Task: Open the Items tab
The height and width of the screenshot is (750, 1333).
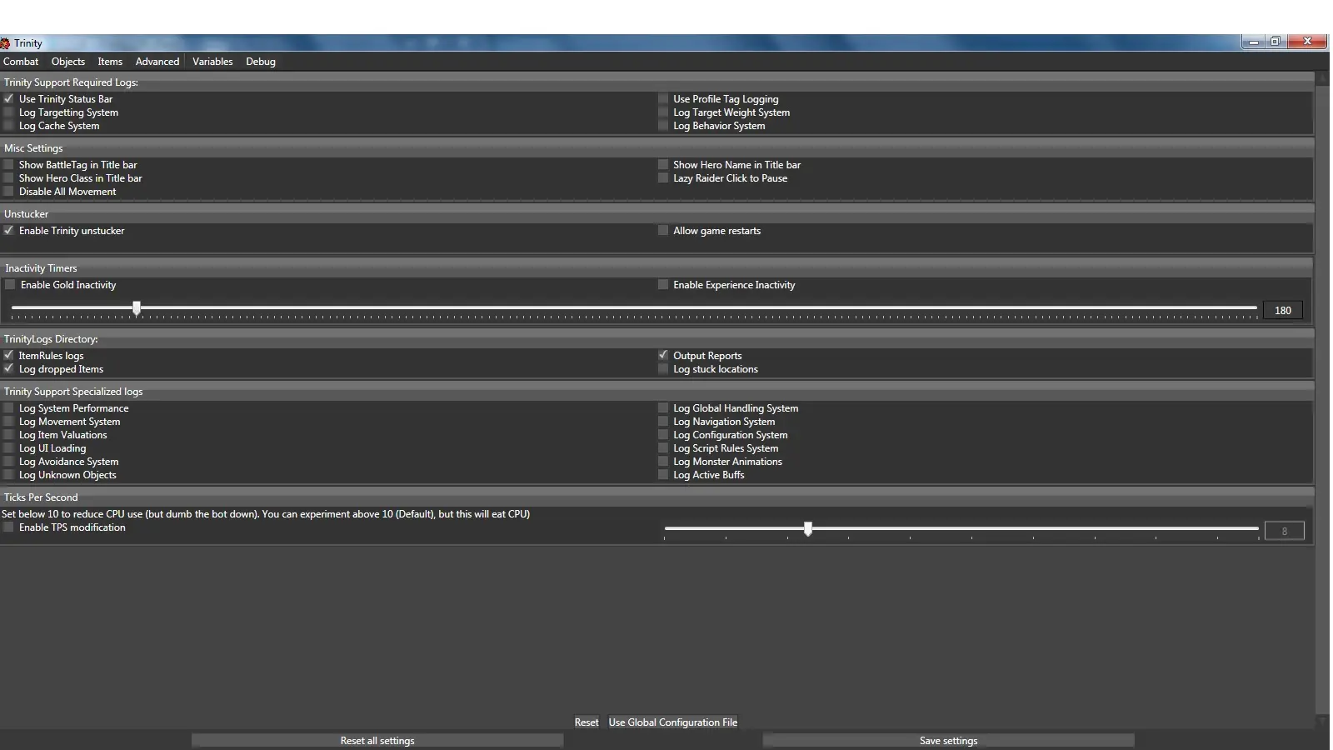Action: (x=110, y=62)
